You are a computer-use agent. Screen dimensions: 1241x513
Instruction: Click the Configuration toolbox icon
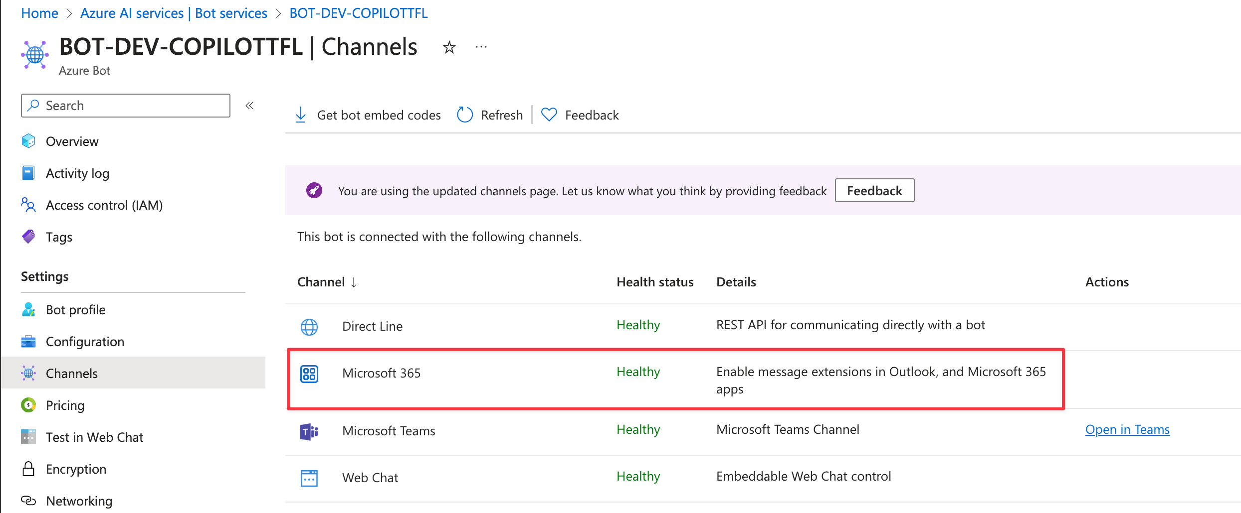point(28,342)
